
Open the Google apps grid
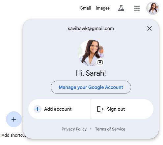(137, 8)
